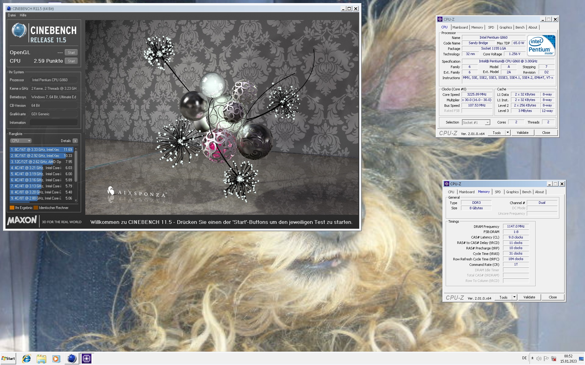The height and width of the screenshot is (365, 585).
Task: Click the Cinebench logo sphere icon
Action: point(19,30)
